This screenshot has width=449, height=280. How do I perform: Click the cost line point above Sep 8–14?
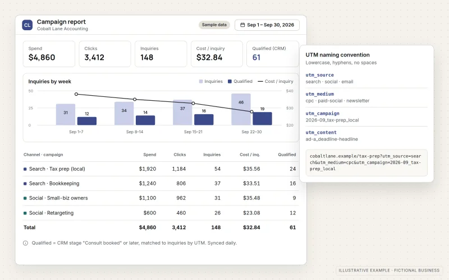[135, 100]
